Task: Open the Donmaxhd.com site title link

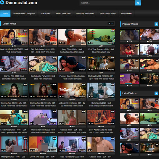Action: tap(21, 2)
